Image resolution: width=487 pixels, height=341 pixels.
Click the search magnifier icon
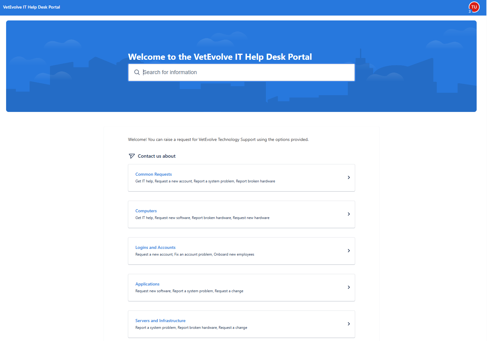137,72
